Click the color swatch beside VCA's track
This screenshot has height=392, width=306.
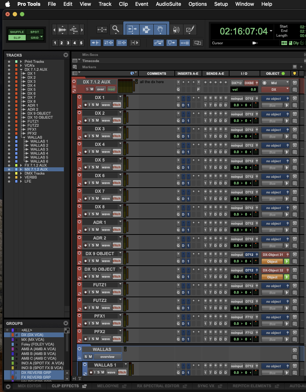pyautogui.click(x=16, y=65)
